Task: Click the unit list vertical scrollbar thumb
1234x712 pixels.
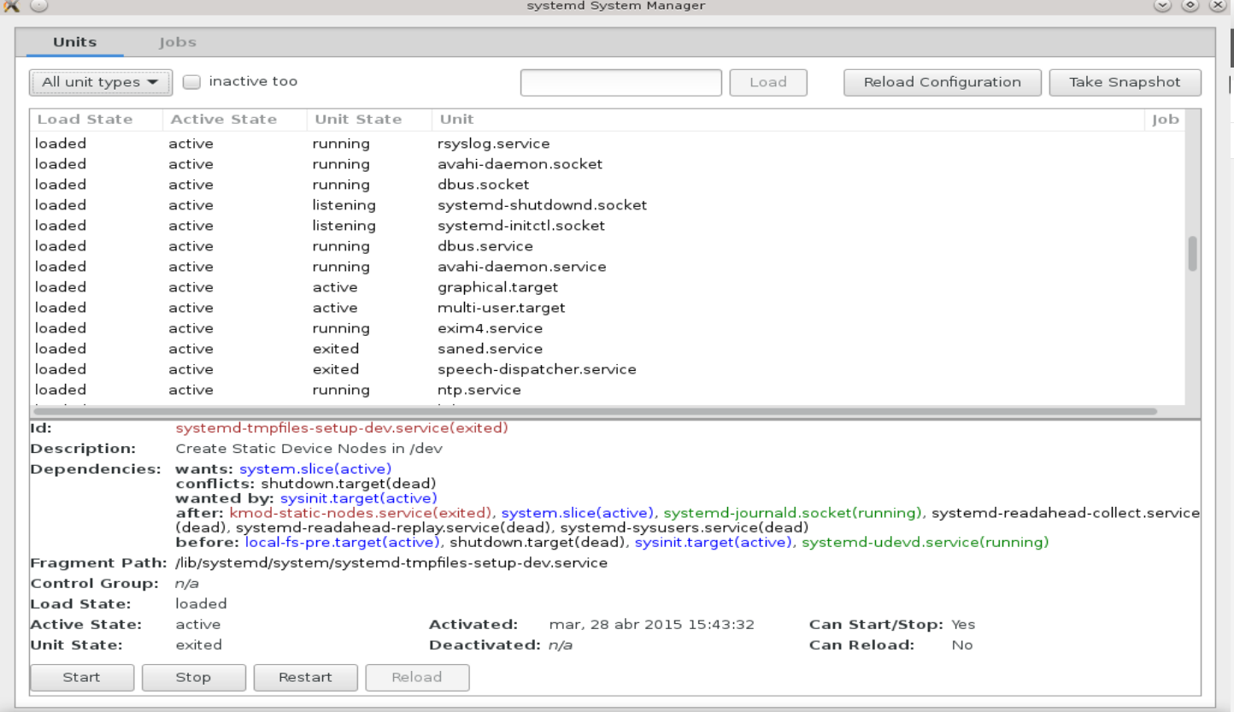Action: pos(1192,253)
